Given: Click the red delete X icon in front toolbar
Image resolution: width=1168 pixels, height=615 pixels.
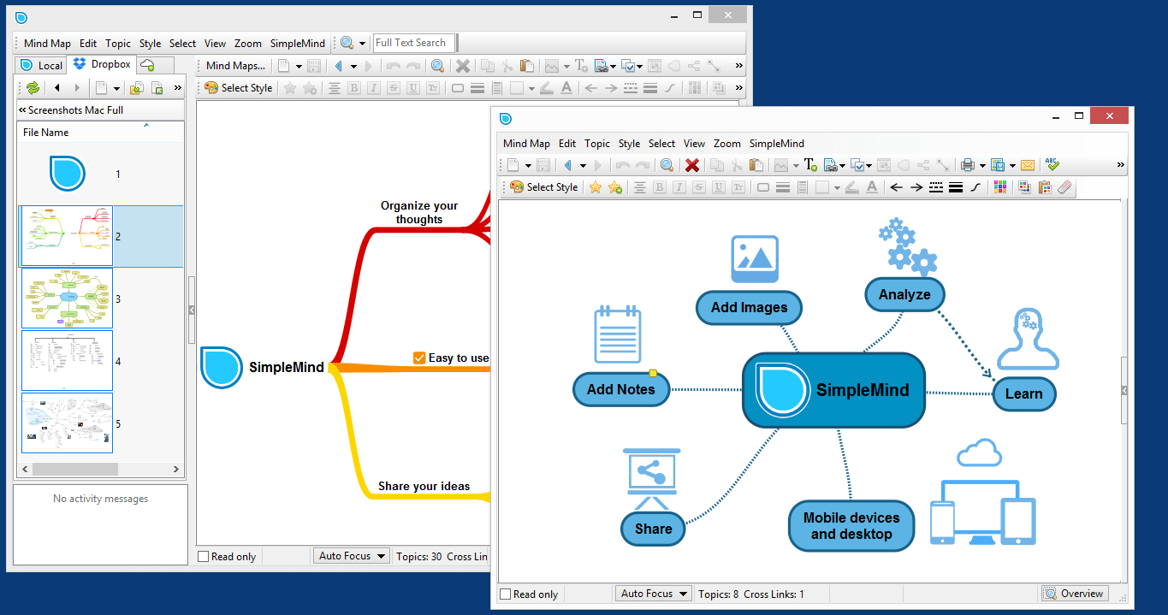Looking at the screenshot, I should (x=692, y=165).
